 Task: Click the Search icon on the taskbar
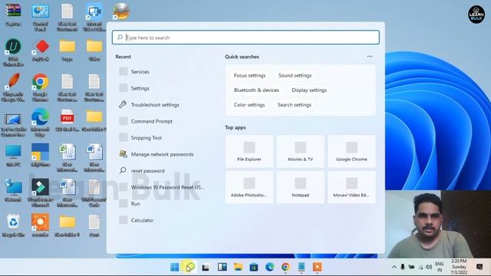(x=190, y=267)
